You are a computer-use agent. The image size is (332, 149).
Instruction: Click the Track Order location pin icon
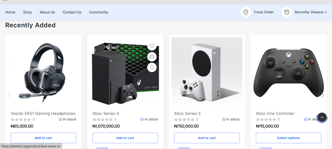point(246,12)
